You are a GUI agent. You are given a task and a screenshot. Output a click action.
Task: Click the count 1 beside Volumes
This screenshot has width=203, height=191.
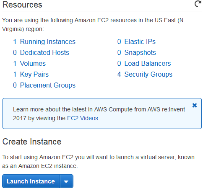(x=15, y=63)
